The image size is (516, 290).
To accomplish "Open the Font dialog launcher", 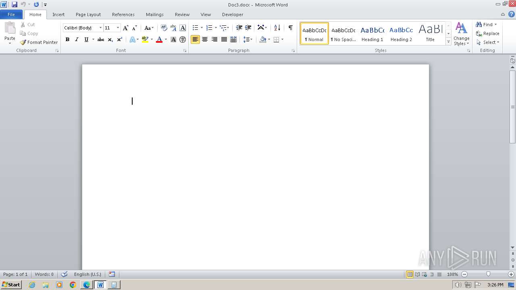I will tap(185, 51).
